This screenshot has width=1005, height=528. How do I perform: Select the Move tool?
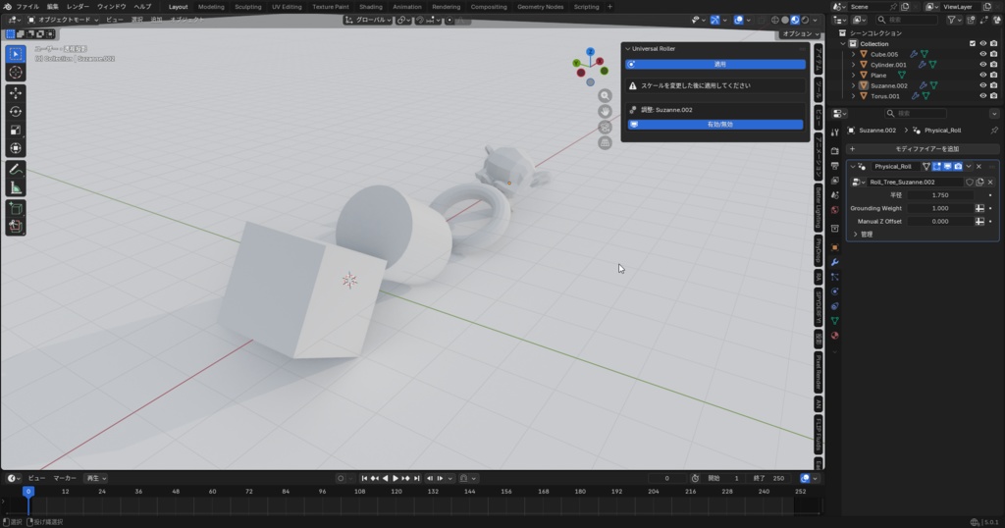(16, 93)
